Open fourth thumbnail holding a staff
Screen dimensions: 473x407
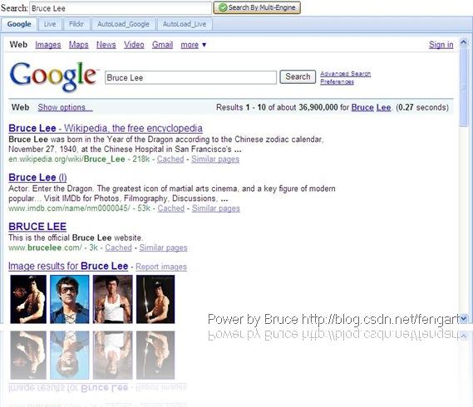click(155, 299)
